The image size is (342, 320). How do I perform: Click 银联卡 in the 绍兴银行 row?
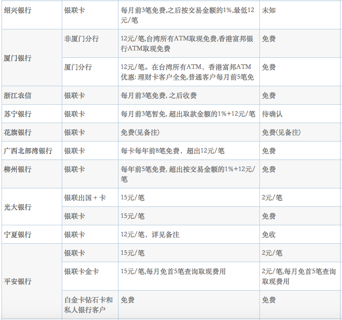(74, 10)
